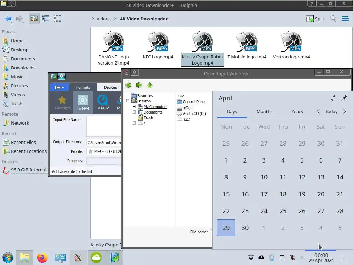Expand hidden system tray icons arrow

pyautogui.click(x=302, y=257)
